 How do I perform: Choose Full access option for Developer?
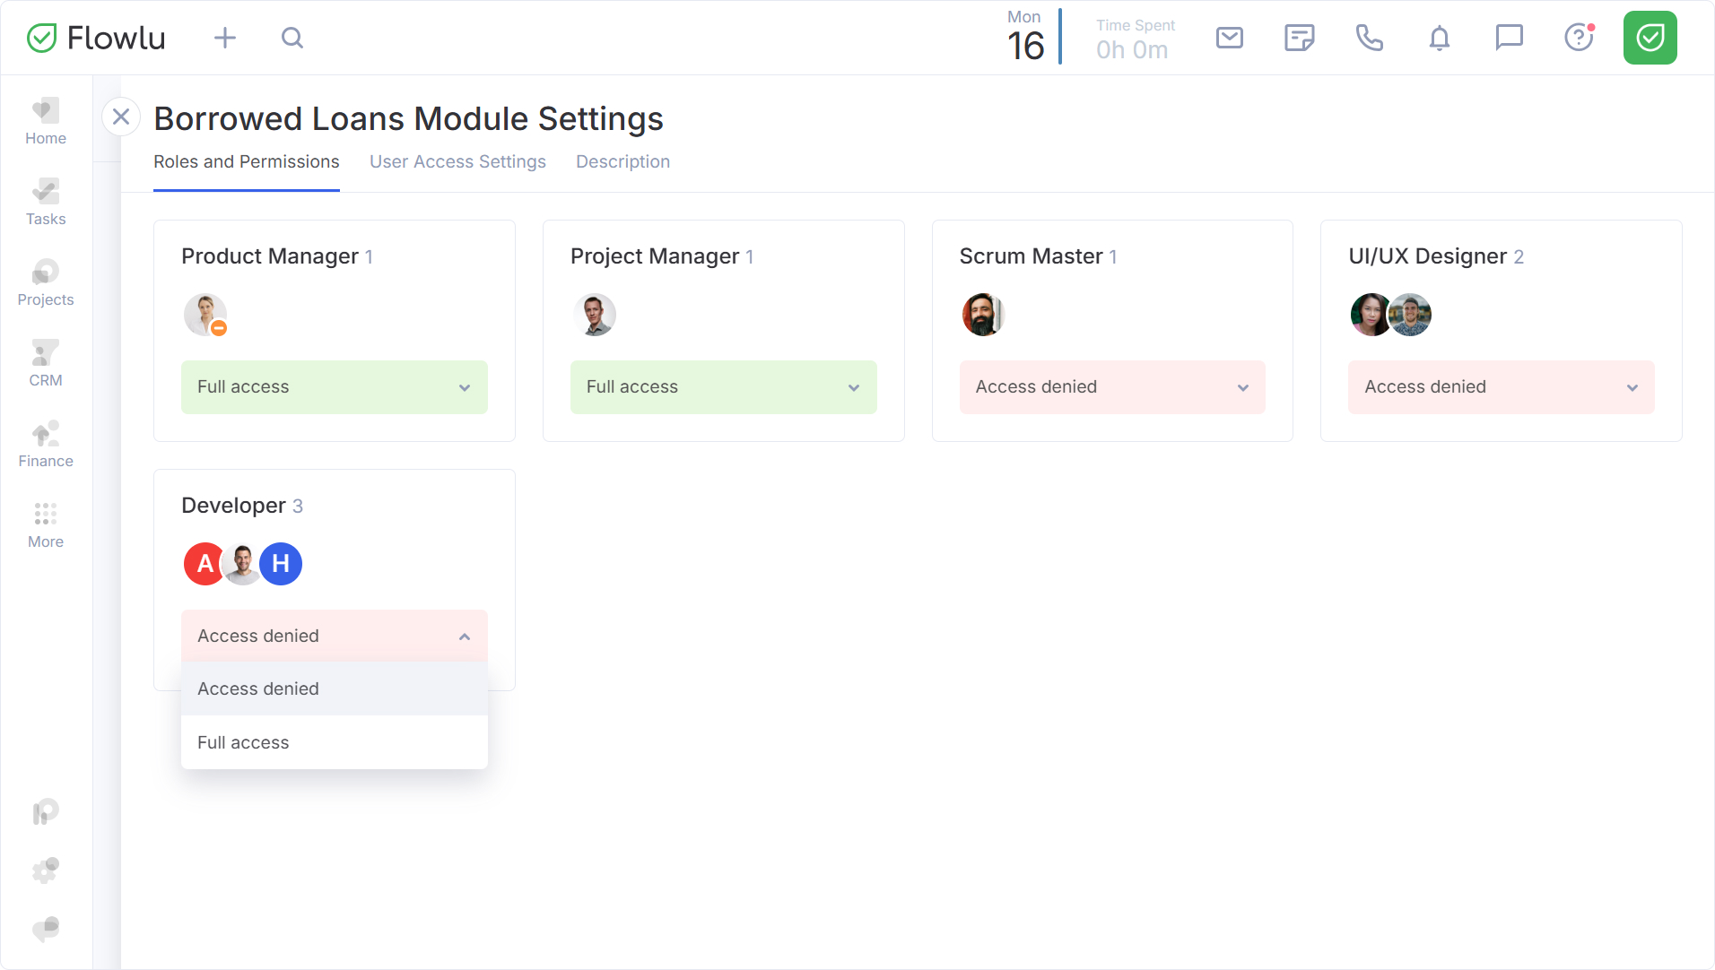pyautogui.click(x=334, y=742)
